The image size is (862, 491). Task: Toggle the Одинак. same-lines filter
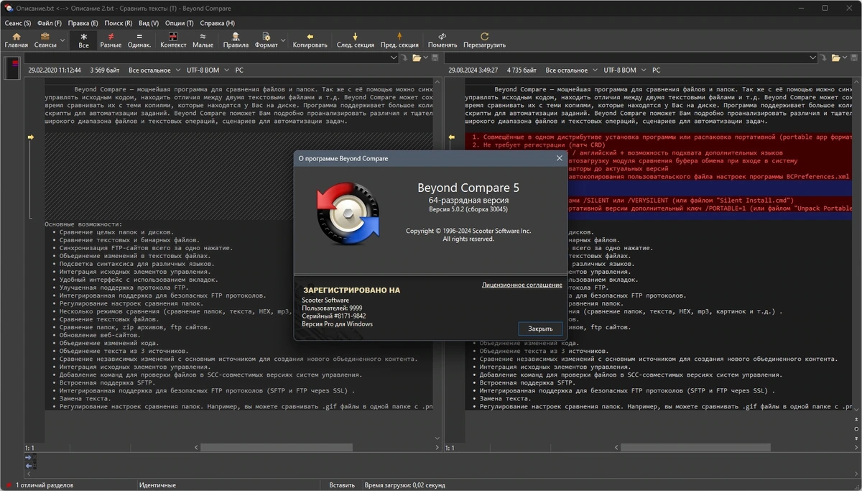139,40
